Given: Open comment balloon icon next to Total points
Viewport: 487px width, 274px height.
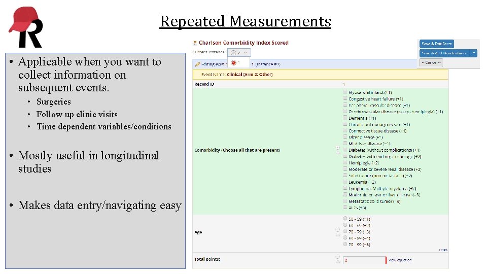Looking at the screenshot, I should tap(338, 262).
